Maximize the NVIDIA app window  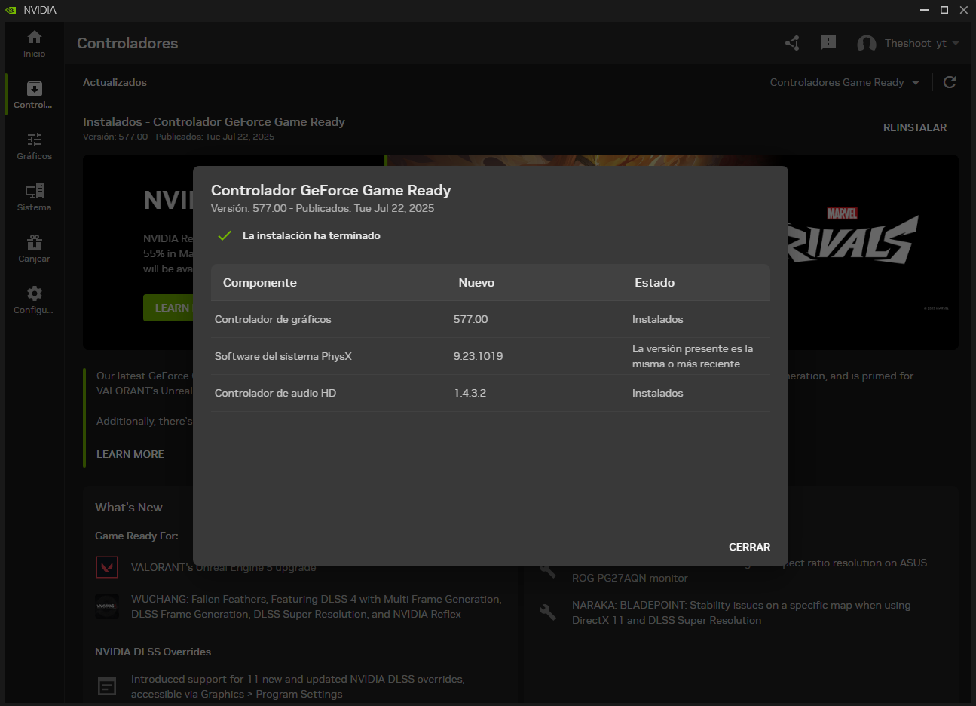point(944,10)
